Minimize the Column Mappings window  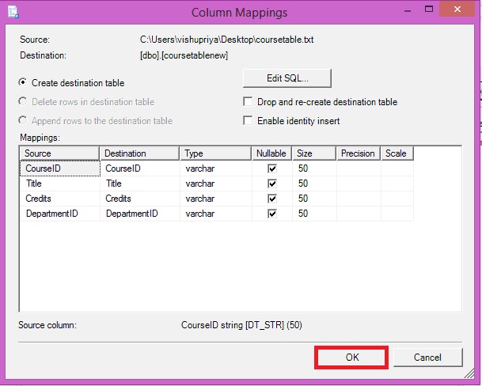coord(408,10)
